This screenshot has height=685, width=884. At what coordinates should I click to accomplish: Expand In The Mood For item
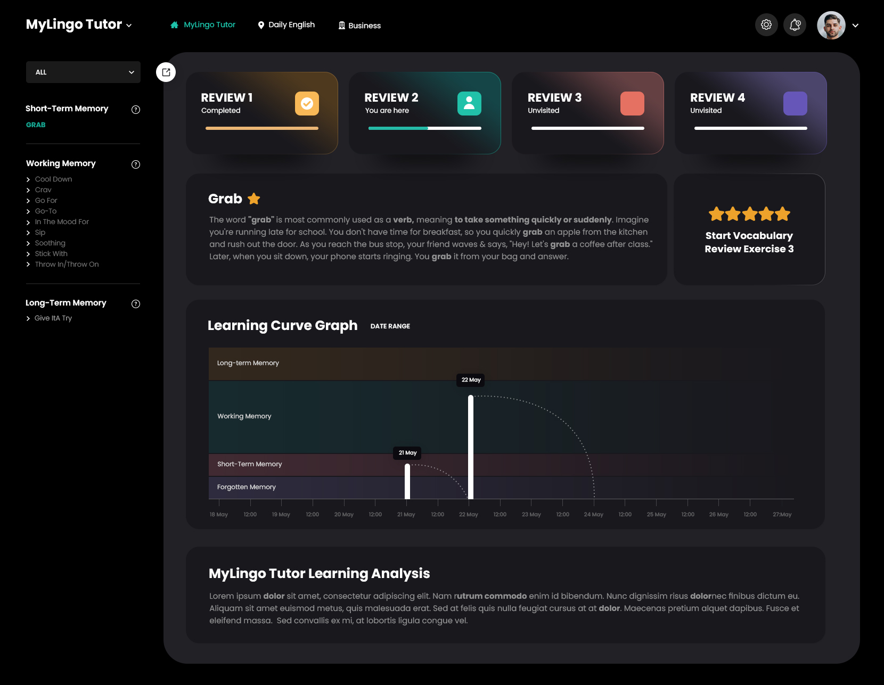(x=58, y=222)
